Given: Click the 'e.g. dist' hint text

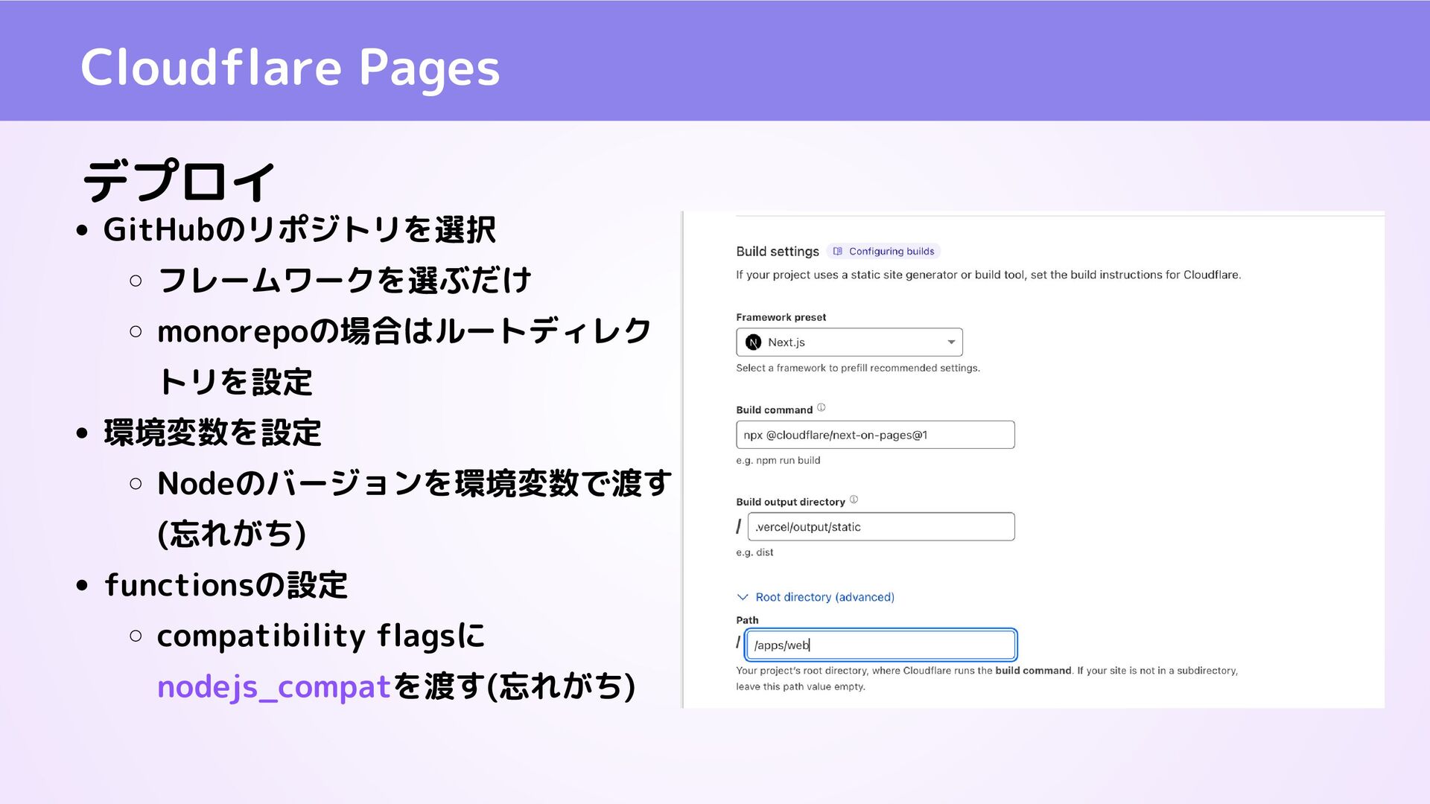Looking at the screenshot, I should [x=754, y=552].
